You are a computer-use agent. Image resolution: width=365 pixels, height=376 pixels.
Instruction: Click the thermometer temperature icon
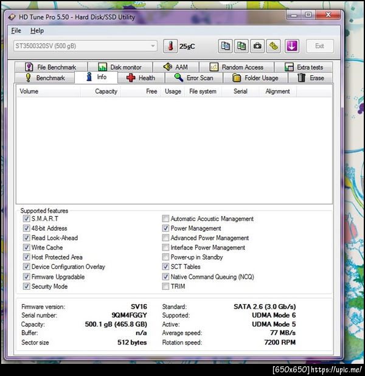(170, 46)
